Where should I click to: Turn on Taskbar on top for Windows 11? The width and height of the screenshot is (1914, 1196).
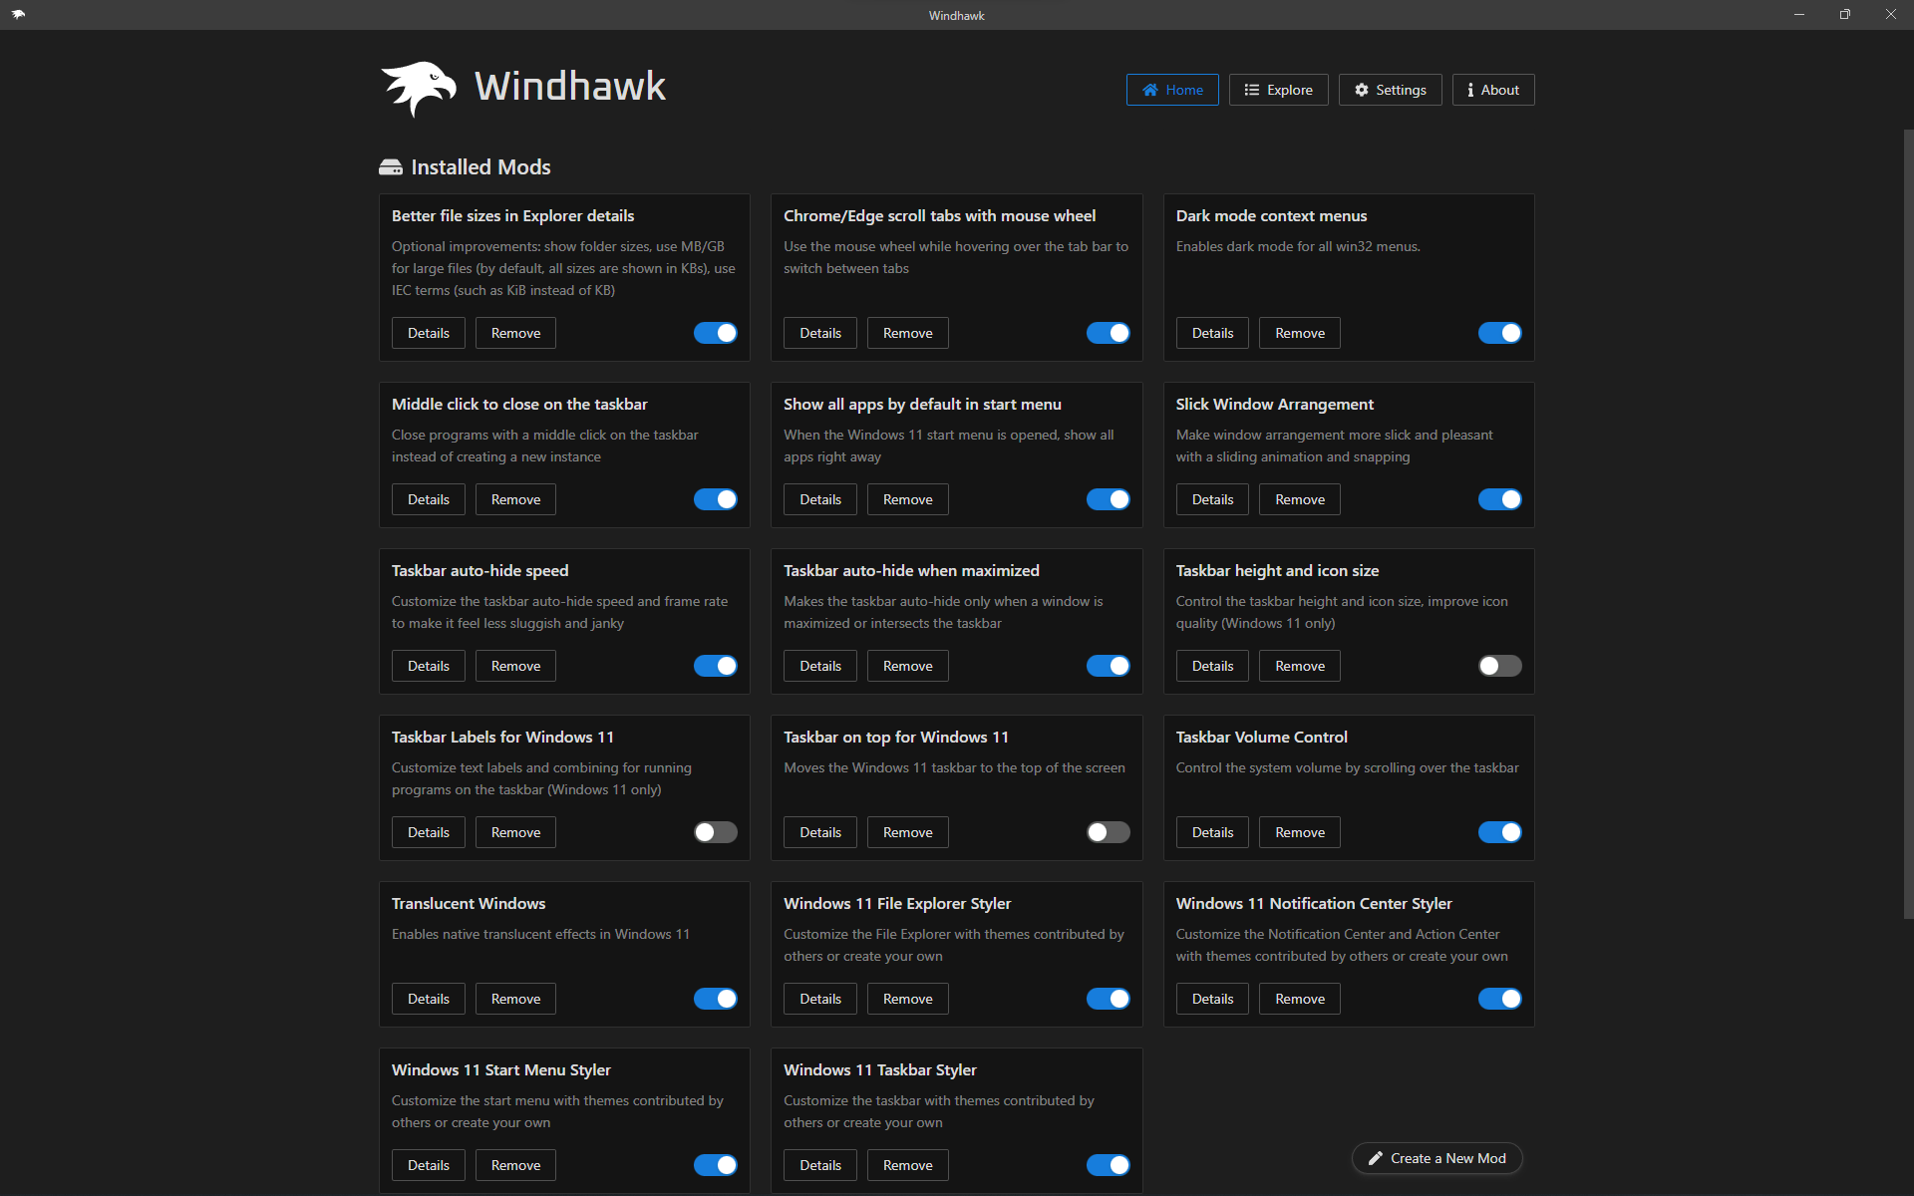click(x=1108, y=832)
